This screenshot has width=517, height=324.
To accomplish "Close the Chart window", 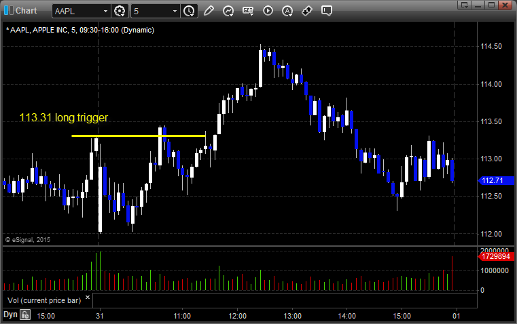I will click(x=505, y=5).
